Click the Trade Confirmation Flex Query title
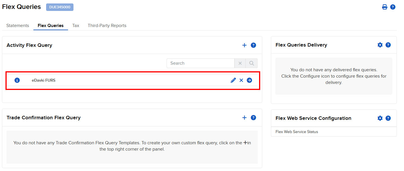 pos(44,118)
